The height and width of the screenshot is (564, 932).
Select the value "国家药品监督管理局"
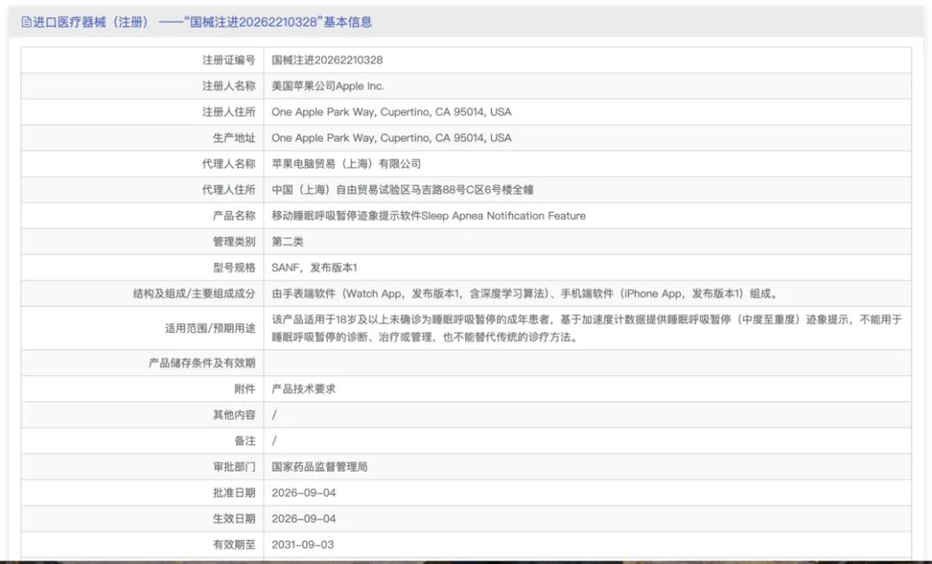coord(320,467)
